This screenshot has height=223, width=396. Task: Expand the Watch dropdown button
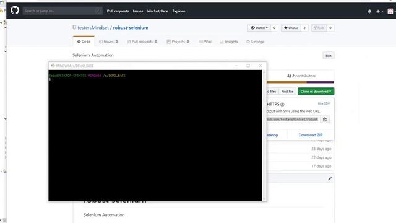pyautogui.click(x=259, y=28)
